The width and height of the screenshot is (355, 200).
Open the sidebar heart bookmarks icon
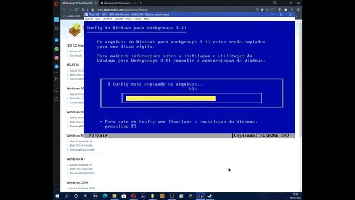click(x=57, y=90)
